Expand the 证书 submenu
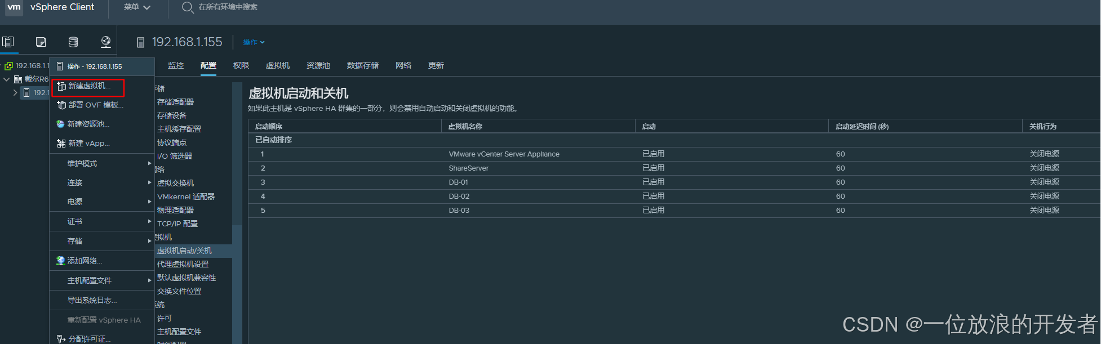Image resolution: width=1101 pixels, height=344 pixels. coord(102,221)
